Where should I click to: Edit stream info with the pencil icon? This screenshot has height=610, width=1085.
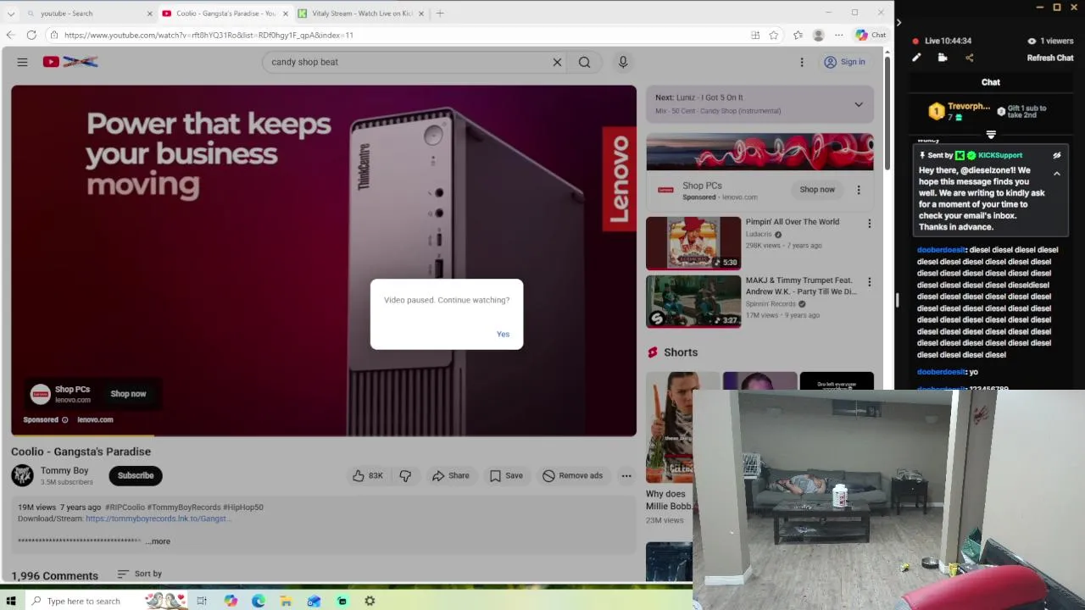[916, 58]
